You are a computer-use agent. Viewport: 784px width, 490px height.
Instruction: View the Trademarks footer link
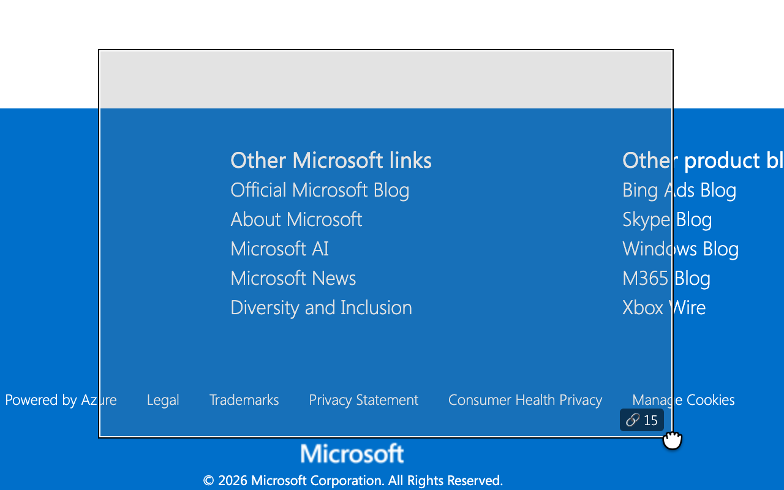244,400
